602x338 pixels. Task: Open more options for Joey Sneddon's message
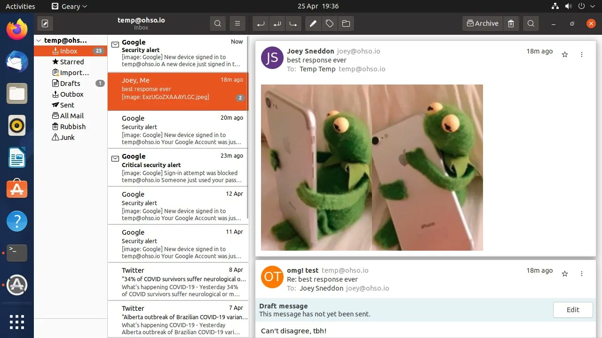582,54
